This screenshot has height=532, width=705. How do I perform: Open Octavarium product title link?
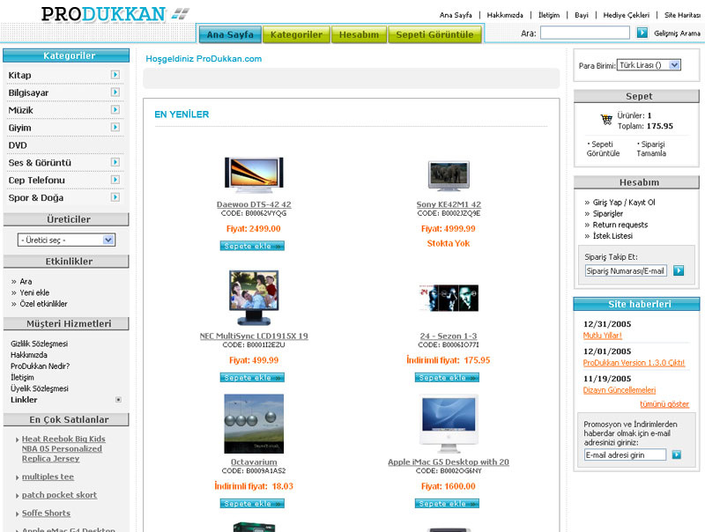pyautogui.click(x=254, y=462)
